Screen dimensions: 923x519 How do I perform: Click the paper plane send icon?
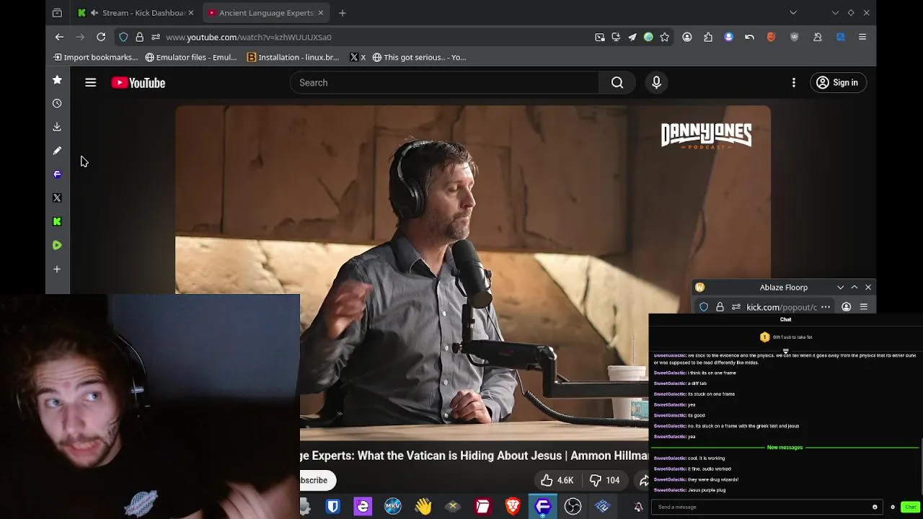pyautogui.click(x=632, y=37)
